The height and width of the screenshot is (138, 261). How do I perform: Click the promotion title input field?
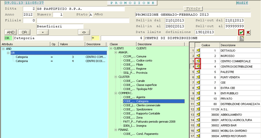pos(193,15)
